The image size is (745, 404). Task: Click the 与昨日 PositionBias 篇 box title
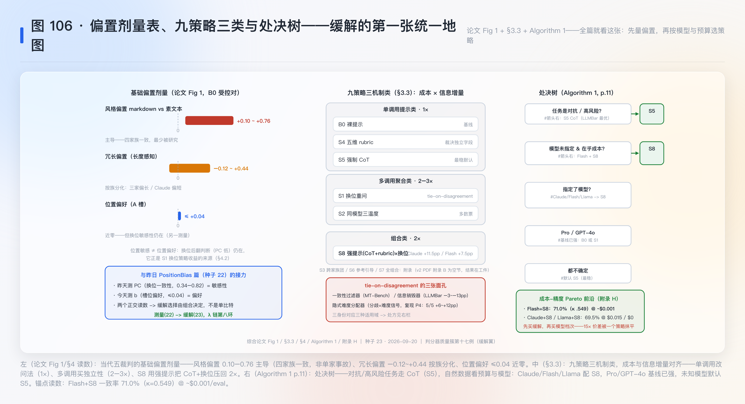(193, 275)
